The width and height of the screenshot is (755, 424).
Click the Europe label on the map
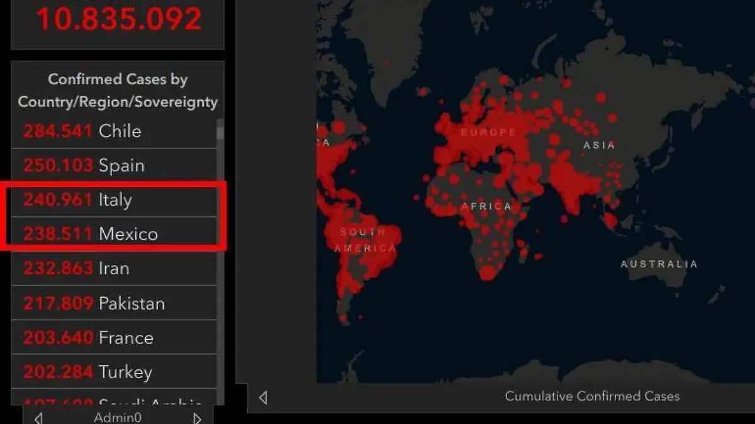488,133
